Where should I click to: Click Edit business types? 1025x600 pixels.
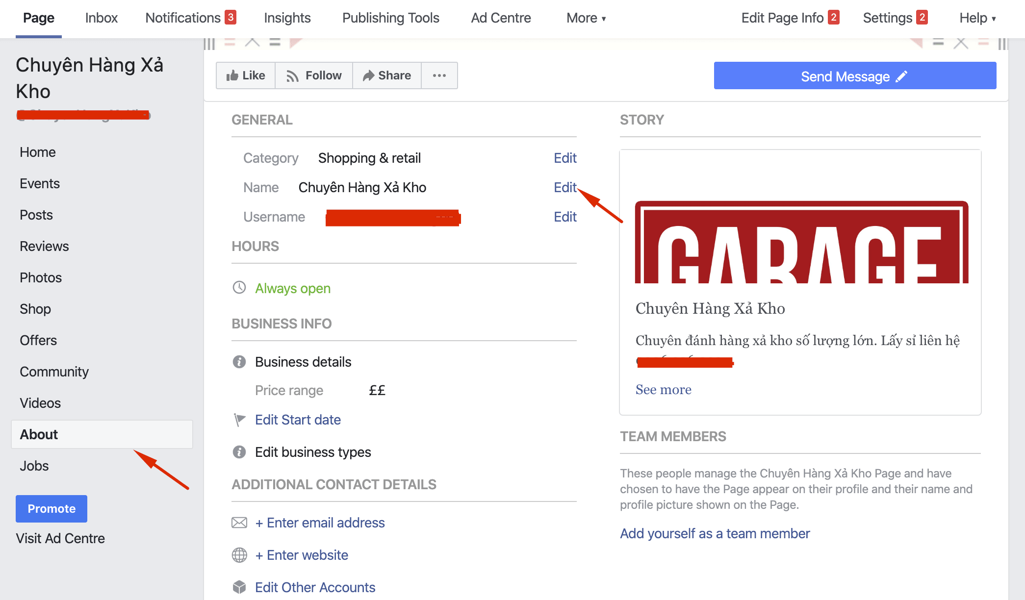(313, 452)
